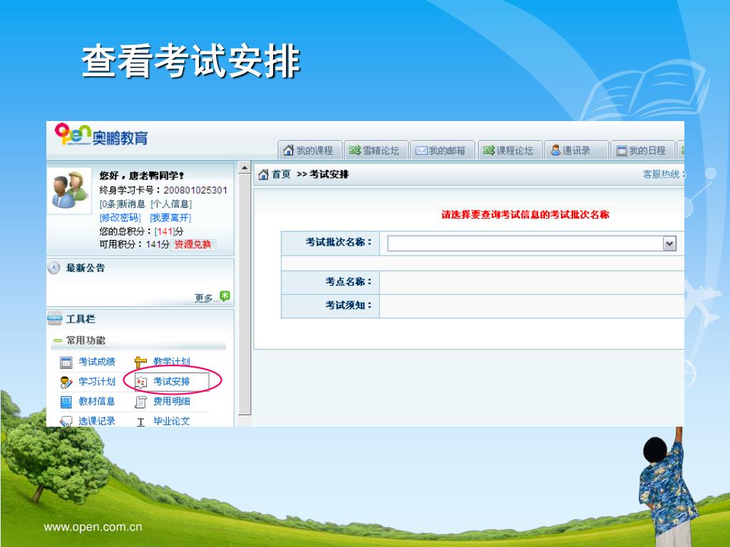Click the person icon on 通讯录 tab
Screen dimensions: 730x547
(555, 150)
